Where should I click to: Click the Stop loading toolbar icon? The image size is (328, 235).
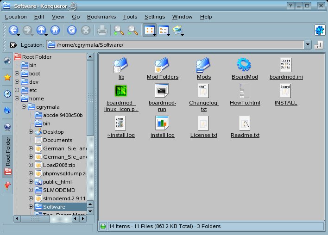pos(86,30)
